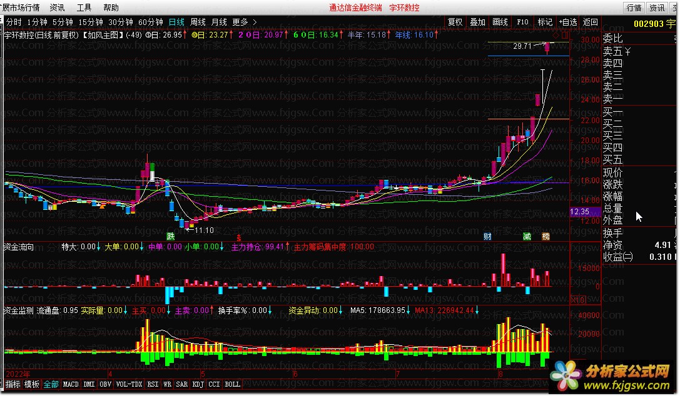Select the RSI indicator
The height and width of the screenshot is (396, 680).
click(153, 384)
